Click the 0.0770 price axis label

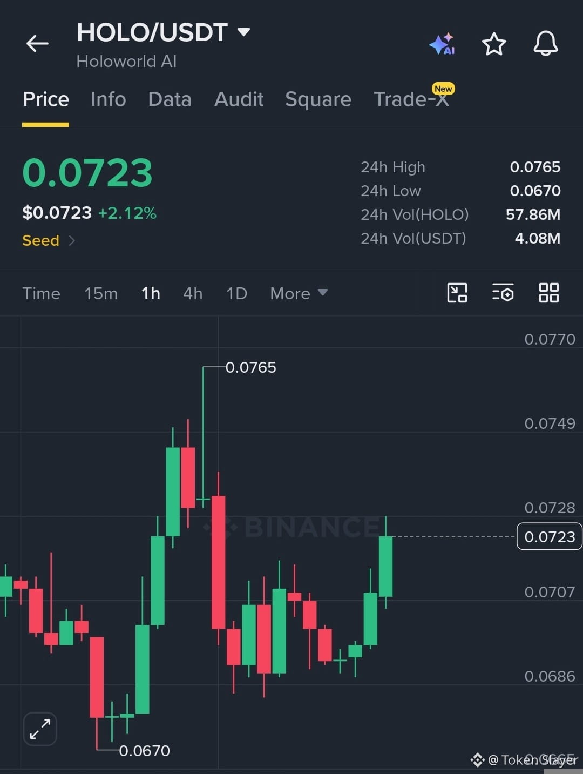point(550,339)
